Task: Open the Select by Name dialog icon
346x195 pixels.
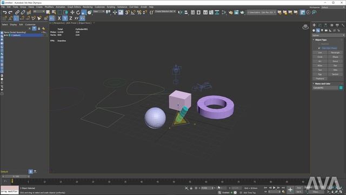Action: click(x=54, y=12)
